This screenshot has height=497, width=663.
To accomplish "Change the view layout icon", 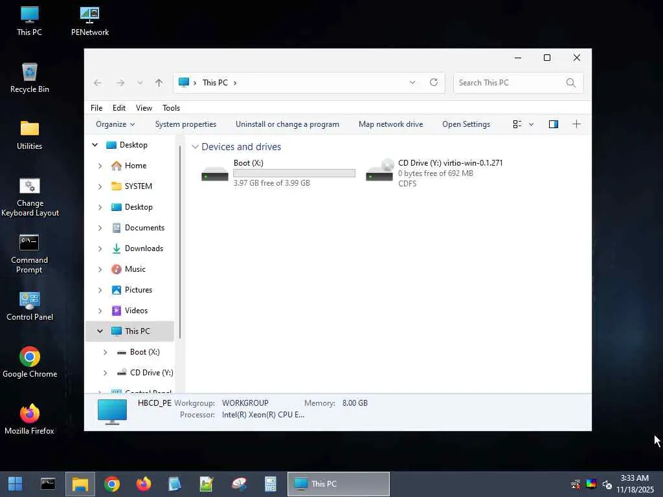I will click(517, 124).
